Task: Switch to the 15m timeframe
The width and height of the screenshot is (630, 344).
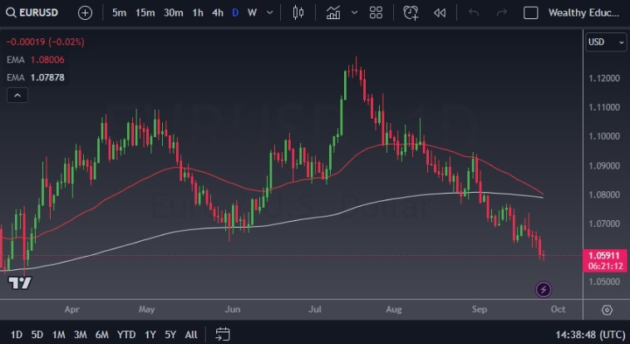Action: 145,12
